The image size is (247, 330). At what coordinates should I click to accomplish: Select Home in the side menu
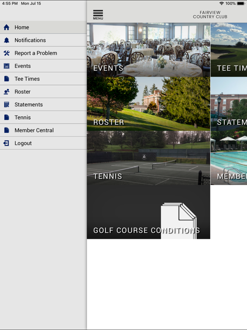click(x=43, y=27)
